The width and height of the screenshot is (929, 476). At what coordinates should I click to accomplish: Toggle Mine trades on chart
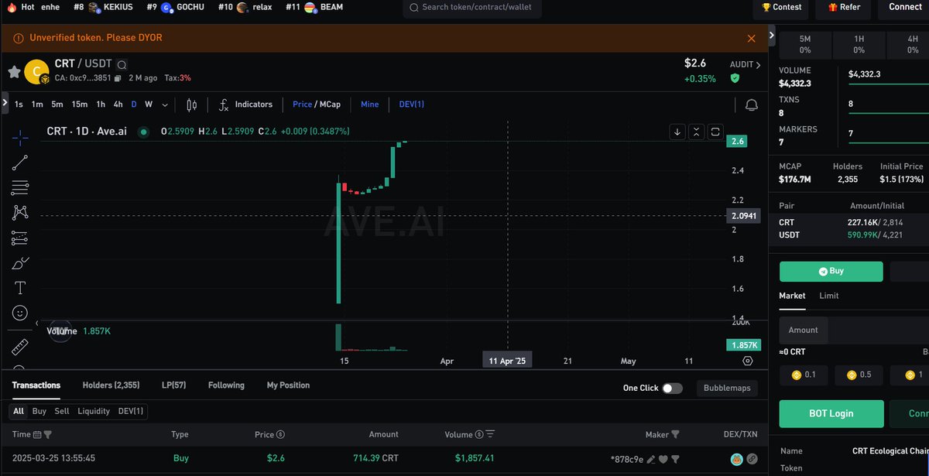tap(370, 104)
